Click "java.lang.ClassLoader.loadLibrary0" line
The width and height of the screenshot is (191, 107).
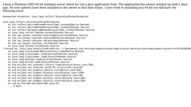(43, 54)
